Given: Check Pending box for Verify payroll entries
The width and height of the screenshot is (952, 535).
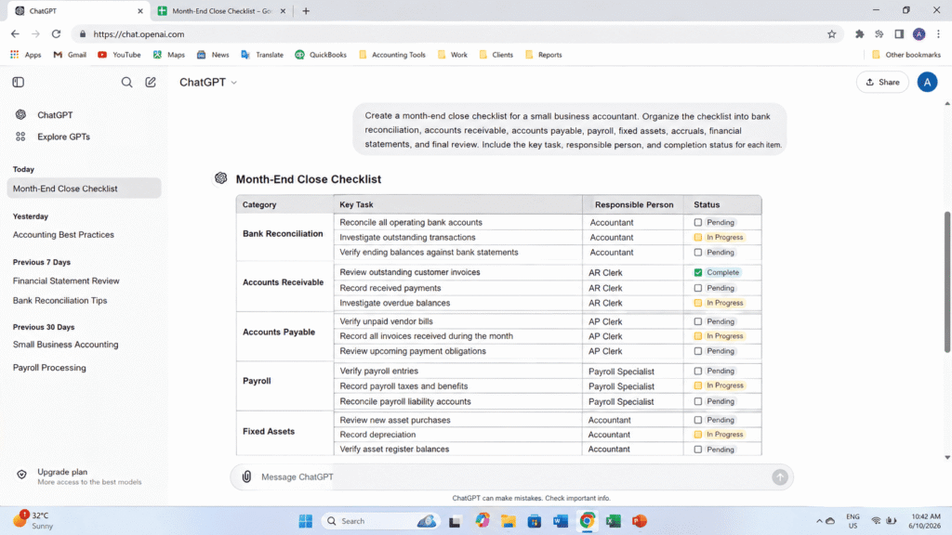Looking at the screenshot, I should pyautogui.click(x=697, y=371).
